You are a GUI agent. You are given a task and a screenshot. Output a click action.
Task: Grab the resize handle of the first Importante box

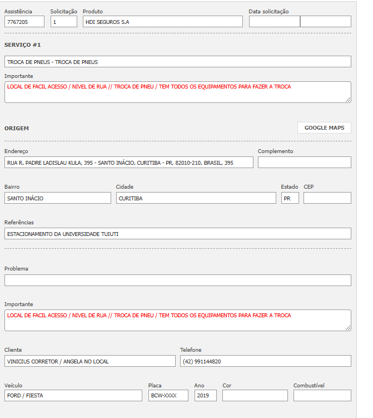[348, 100]
